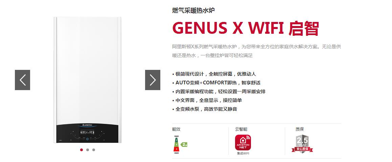392x162 pixels.
Task: Select the second carousel dot
Action: coord(88,150)
